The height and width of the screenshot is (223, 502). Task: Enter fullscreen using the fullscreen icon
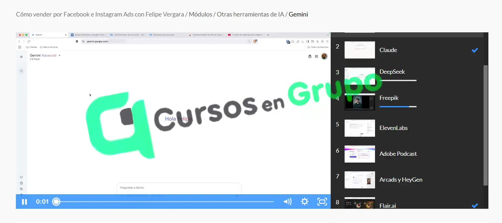322,201
